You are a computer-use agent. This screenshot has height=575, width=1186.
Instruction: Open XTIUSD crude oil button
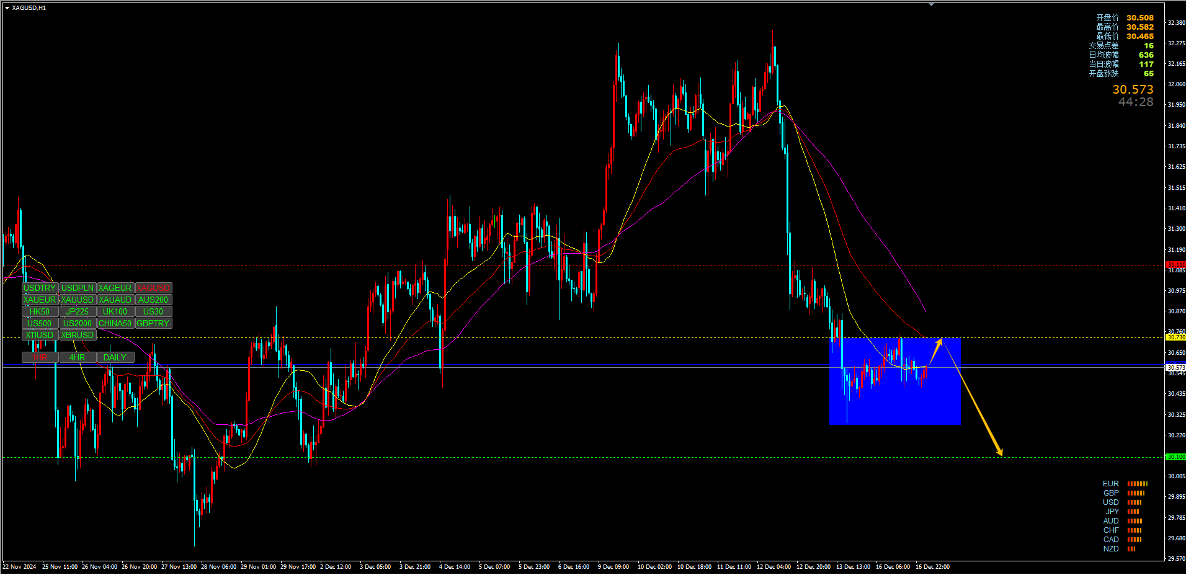coord(40,335)
